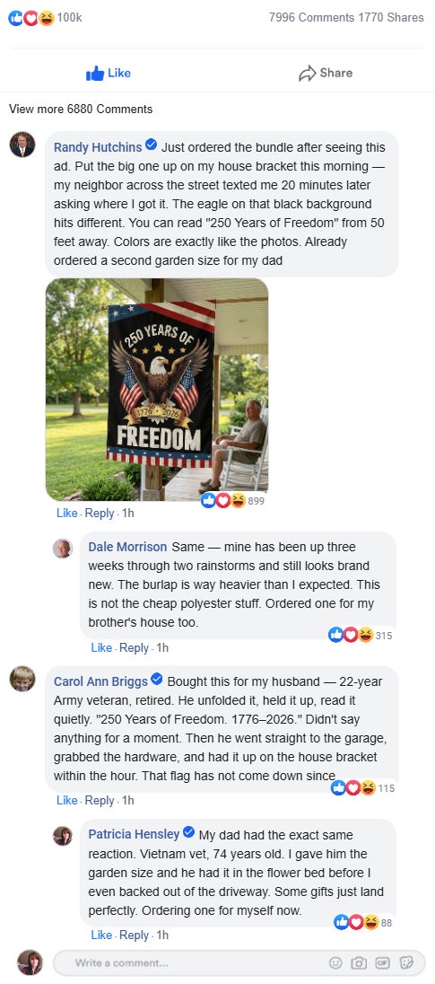The image size is (435, 984).
Task: Open the eagle flag photo in comment
Action: tap(157, 390)
